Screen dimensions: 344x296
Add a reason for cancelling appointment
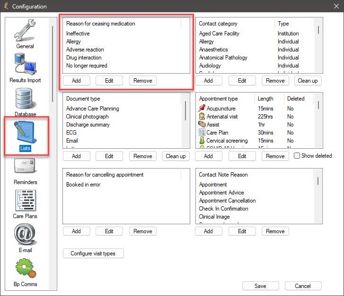click(x=76, y=231)
